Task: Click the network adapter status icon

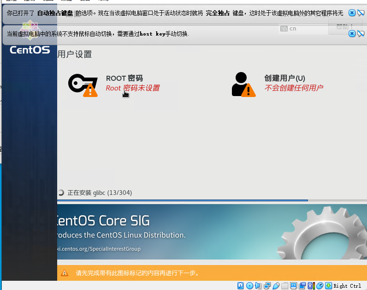Action: tap(267, 285)
